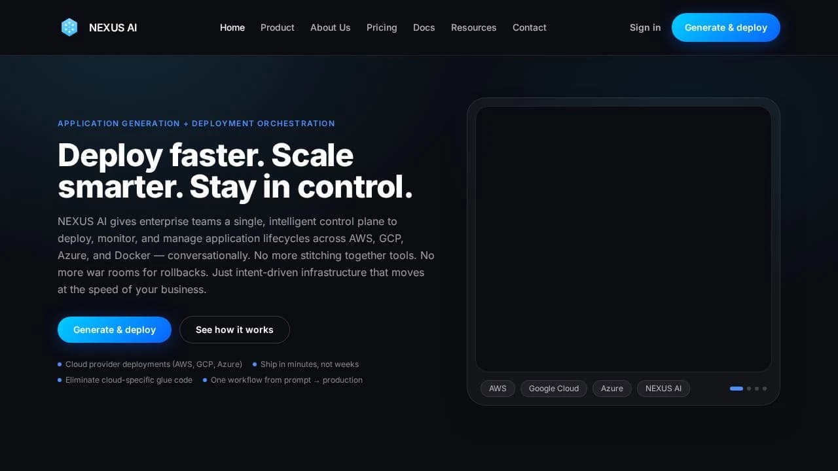Click Generate & deploy in the top navigation
This screenshot has width=838, height=471.
725,27
